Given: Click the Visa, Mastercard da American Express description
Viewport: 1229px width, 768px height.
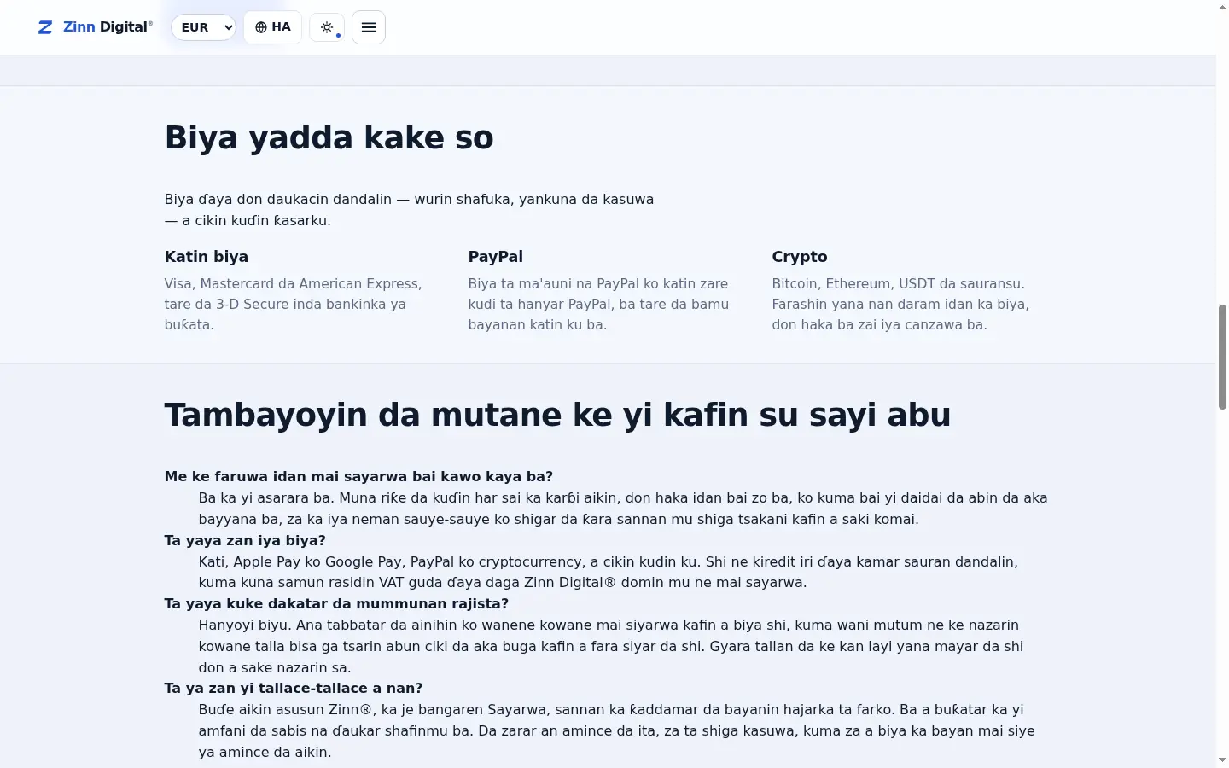Looking at the screenshot, I should (x=294, y=305).
